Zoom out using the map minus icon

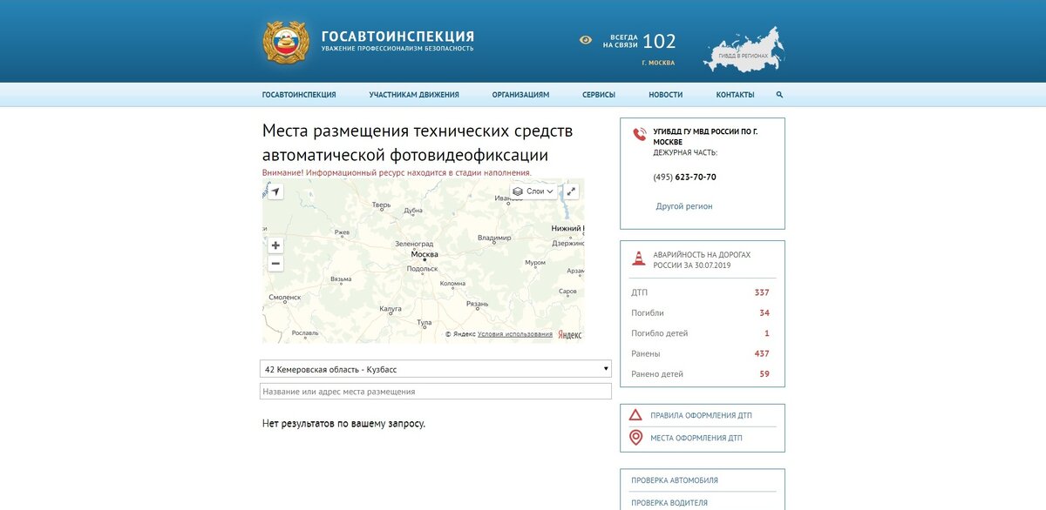click(x=275, y=263)
